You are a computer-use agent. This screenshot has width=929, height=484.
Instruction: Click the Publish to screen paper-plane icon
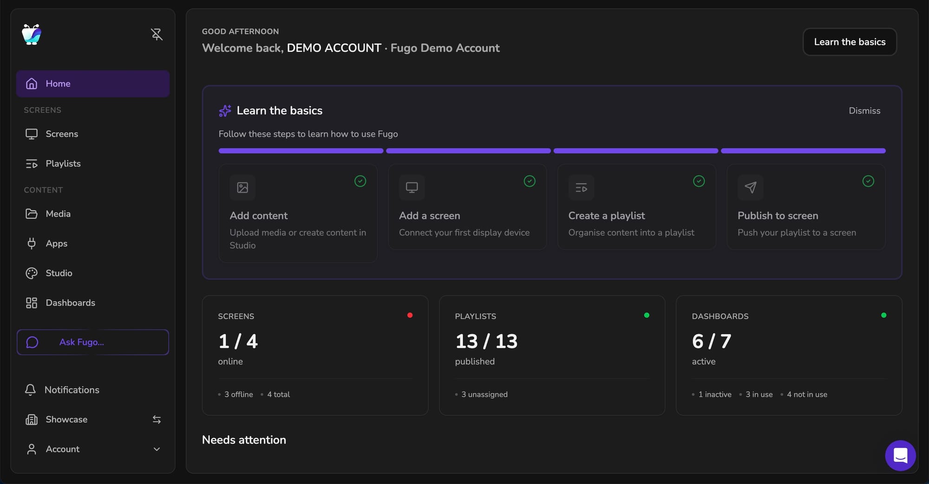click(750, 187)
